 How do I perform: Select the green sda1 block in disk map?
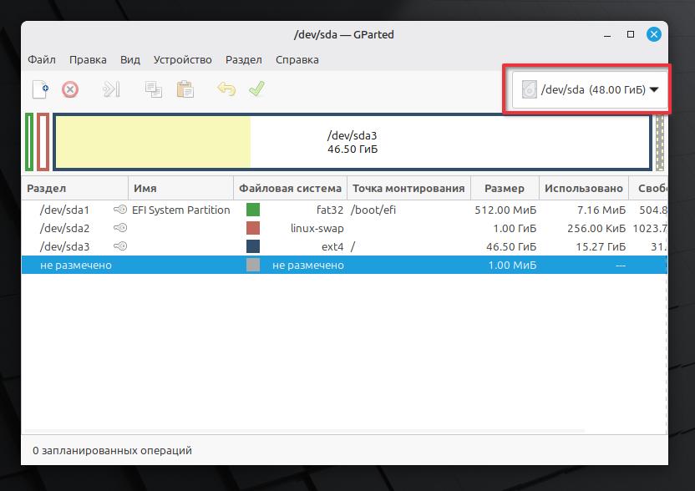pos(29,142)
